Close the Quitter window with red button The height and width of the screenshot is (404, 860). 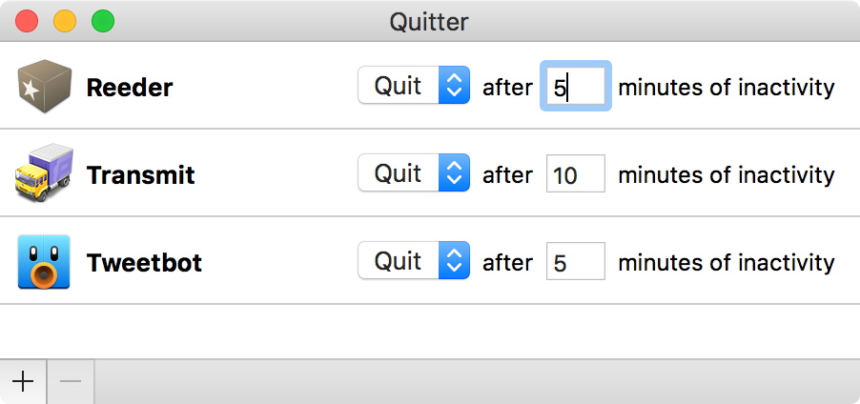27,21
